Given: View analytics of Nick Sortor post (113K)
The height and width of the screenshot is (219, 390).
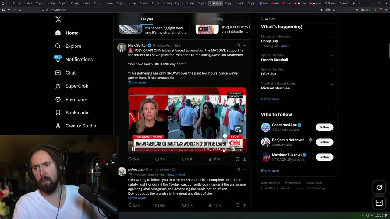Looking at the screenshot, I should [214, 159].
